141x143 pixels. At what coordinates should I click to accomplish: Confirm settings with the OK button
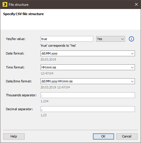tap(103, 136)
